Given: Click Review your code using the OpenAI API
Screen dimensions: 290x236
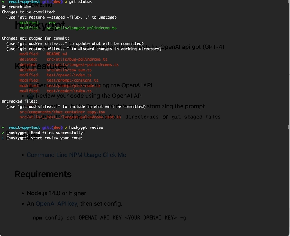Looking at the screenshot, I should 89,96.
